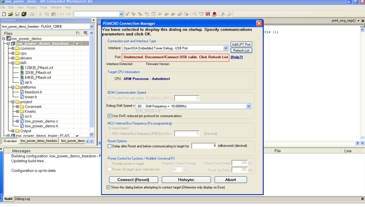Click the Stop Build icon with red X
Screen dimensions: 365x207
tap(208, 15)
